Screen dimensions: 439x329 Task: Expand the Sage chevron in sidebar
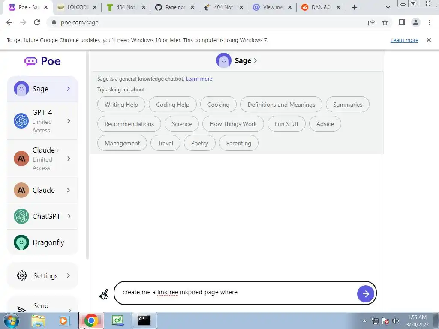pos(69,89)
